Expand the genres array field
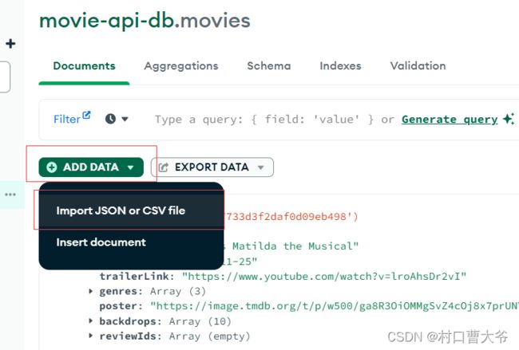The width and height of the screenshot is (519, 350). pos(91,291)
